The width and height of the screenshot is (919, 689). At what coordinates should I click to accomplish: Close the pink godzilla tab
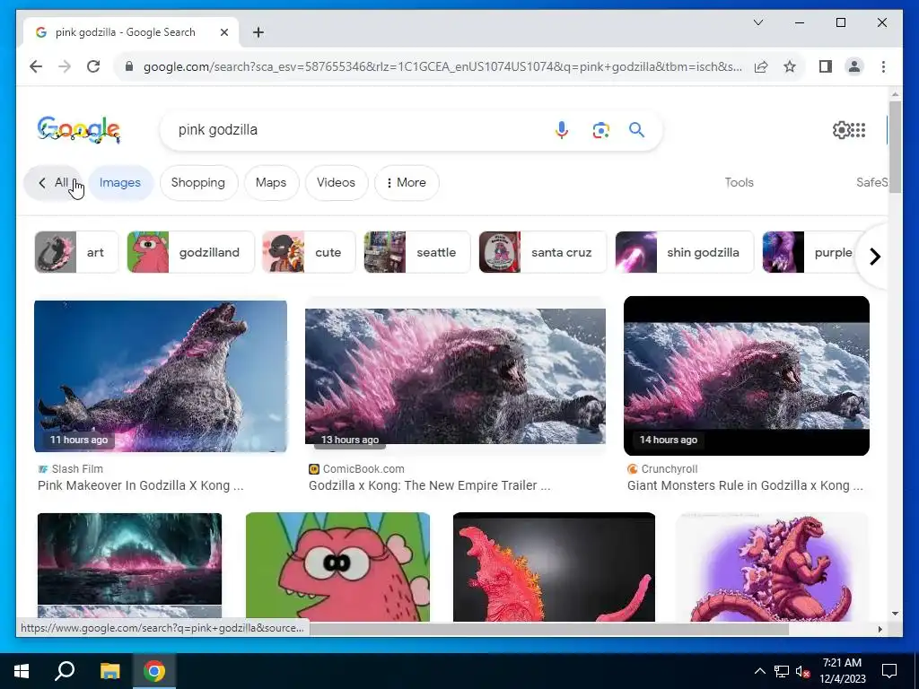pyautogui.click(x=223, y=32)
